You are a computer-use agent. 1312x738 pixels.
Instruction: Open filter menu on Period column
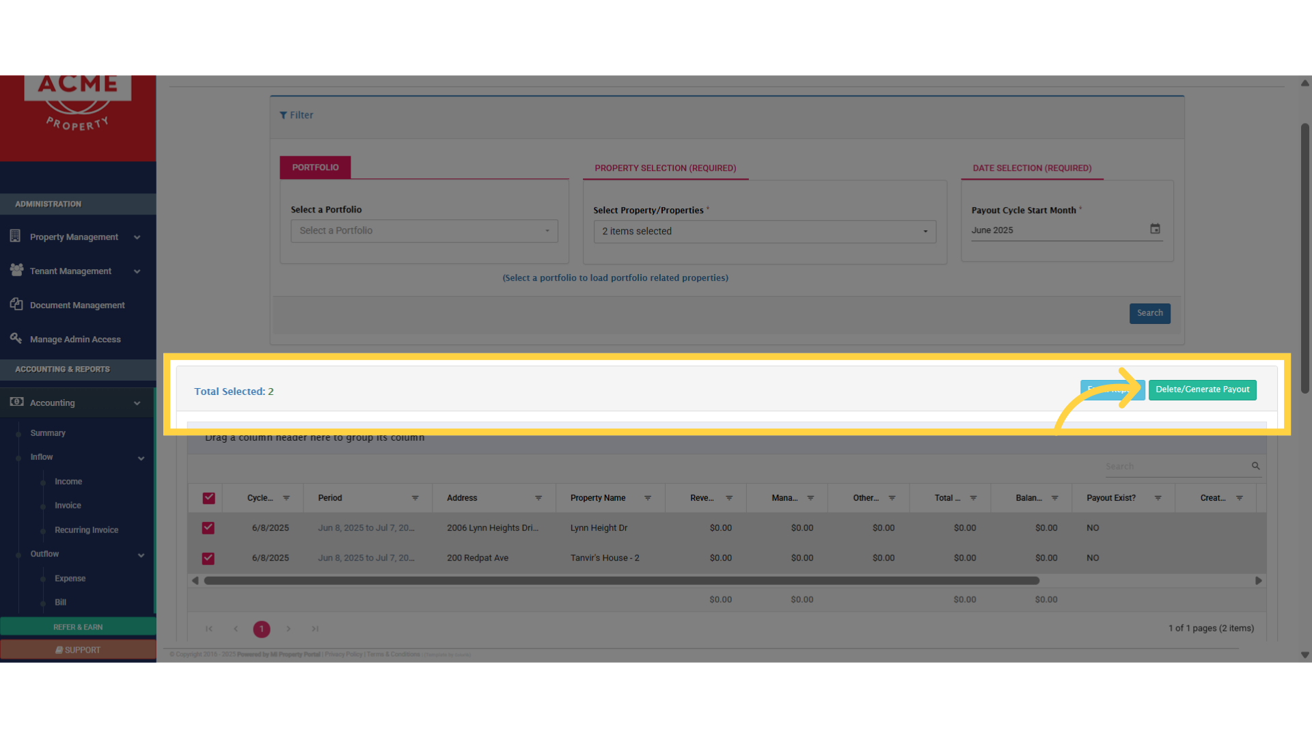pyautogui.click(x=415, y=498)
